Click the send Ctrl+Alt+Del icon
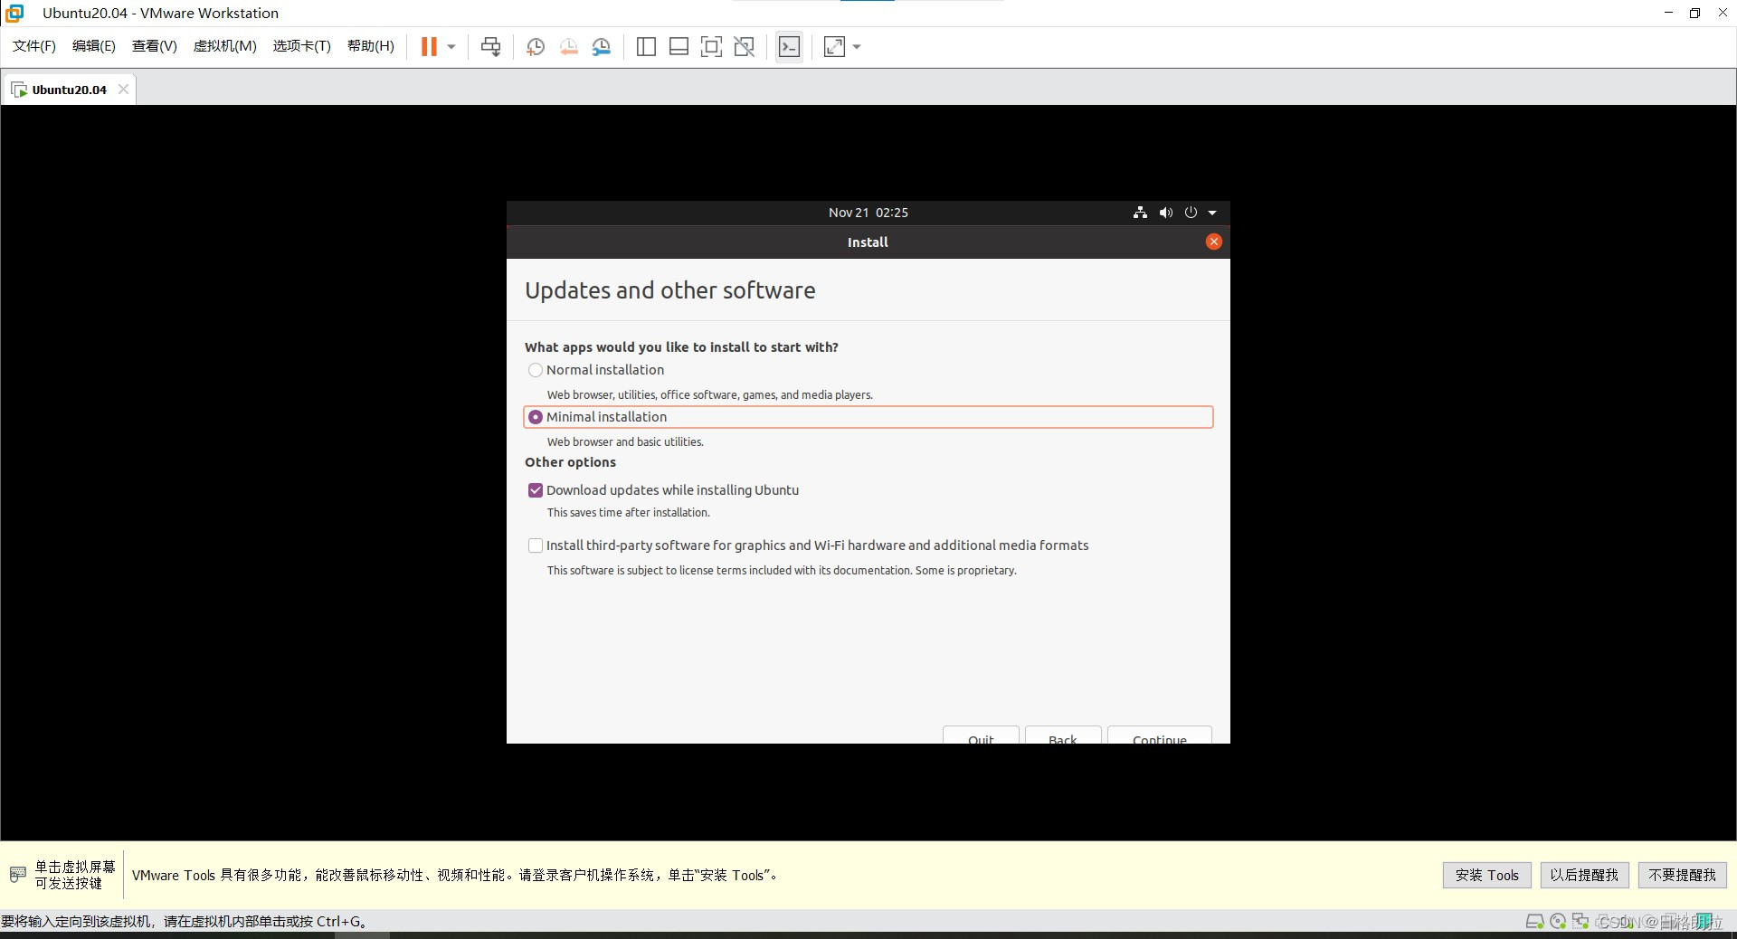This screenshot has width=1737, height=939. coord(491,46)
